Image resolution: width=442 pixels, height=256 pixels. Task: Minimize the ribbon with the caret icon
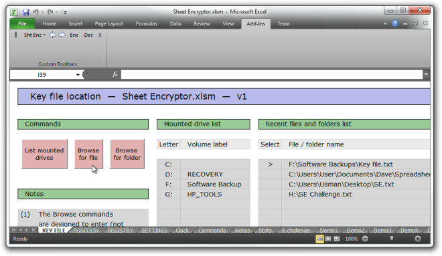click(385, 24)
